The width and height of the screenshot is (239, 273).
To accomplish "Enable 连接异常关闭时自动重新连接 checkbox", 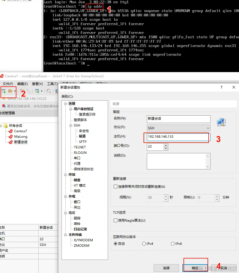I will [115, 186].
